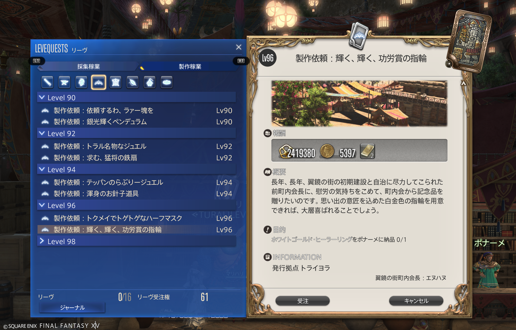The height and width of the screenshot is (330, 516).
Task: Select the Armorer helmet class icon
Action: 81,82
